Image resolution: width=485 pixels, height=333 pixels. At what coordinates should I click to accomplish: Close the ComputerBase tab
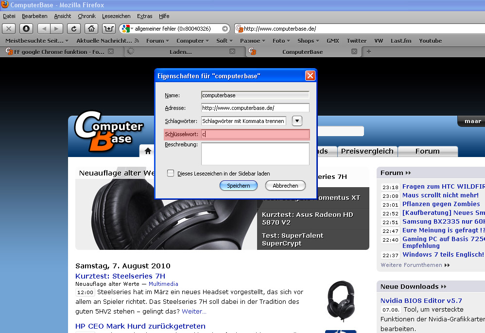tap(354, 52)
